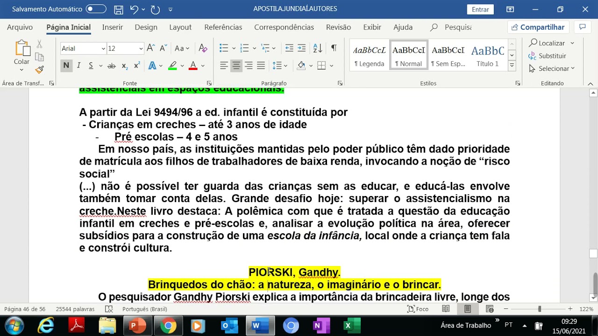
Task: Open the font name Arial dropdown
Action: point(103,49)
